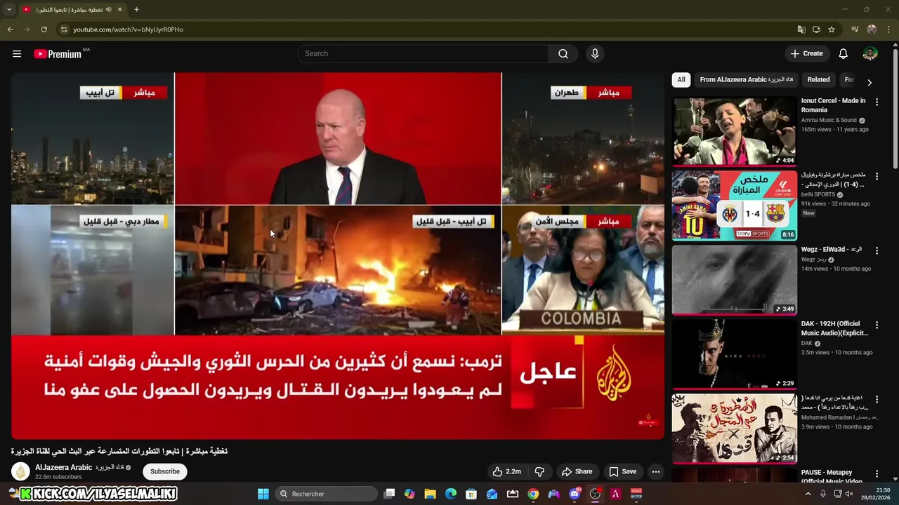
Task: Play the Villarreal 1-4 Barcelona highlights thumbnail
Action: (735, 206)
